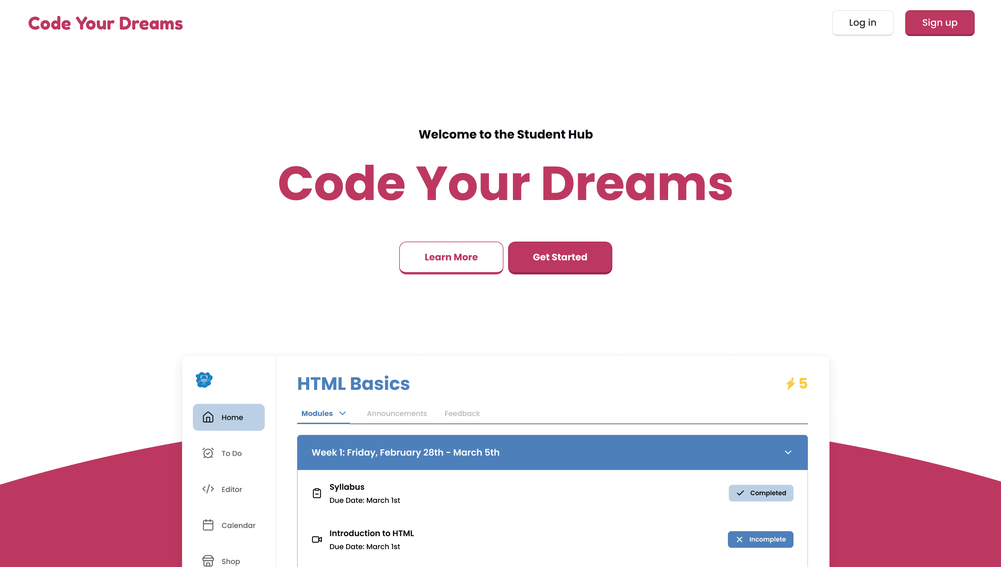
Task: Click the clipboard icon next to Syllabus
Action: [317, 493]
